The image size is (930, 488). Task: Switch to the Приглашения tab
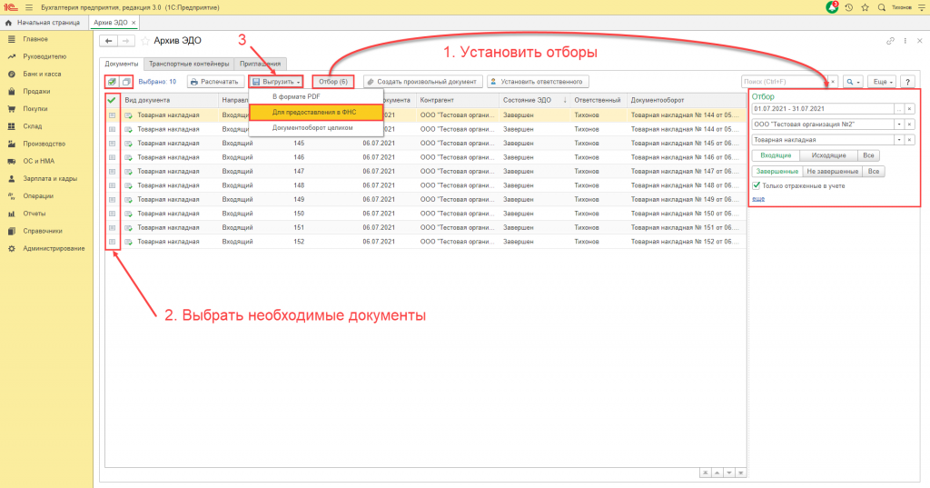click(261, 65)
